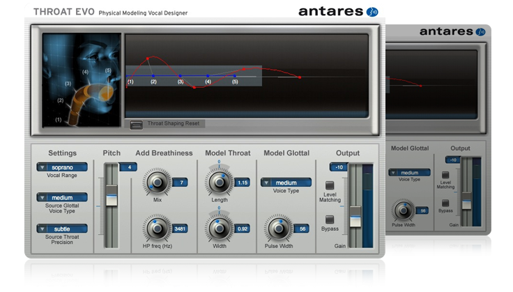Click the Model Throat Width knob
The width and height of the screenshot is (513, 292).
(x=219, y=229)
